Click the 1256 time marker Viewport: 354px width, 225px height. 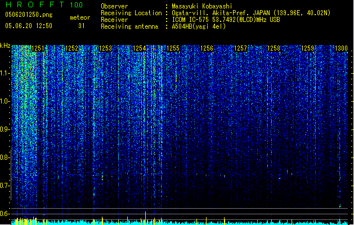207,48
